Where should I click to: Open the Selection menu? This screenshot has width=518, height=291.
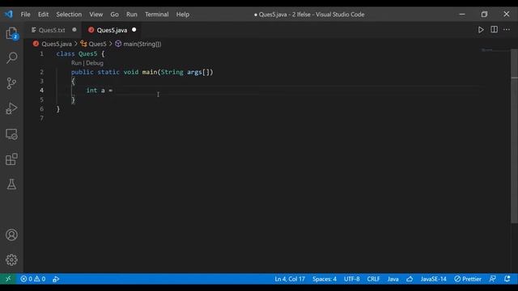click(69, 15)
